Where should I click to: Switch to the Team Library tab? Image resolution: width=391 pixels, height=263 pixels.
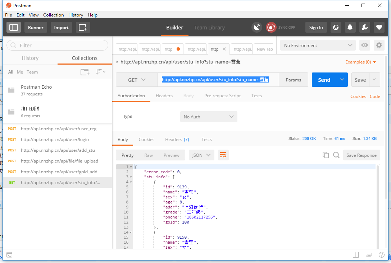click(209, 28)
